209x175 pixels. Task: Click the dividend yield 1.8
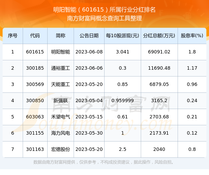pyautogui.click(x=192, y=52)
